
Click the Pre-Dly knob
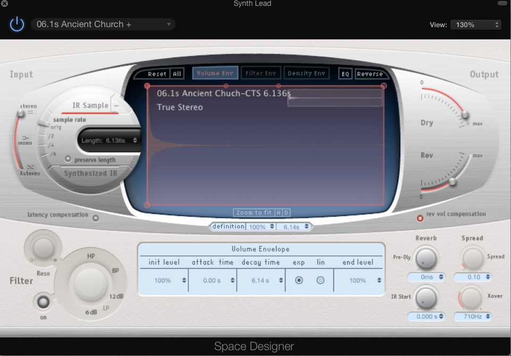pyautogui.click(x=426, y=259)
